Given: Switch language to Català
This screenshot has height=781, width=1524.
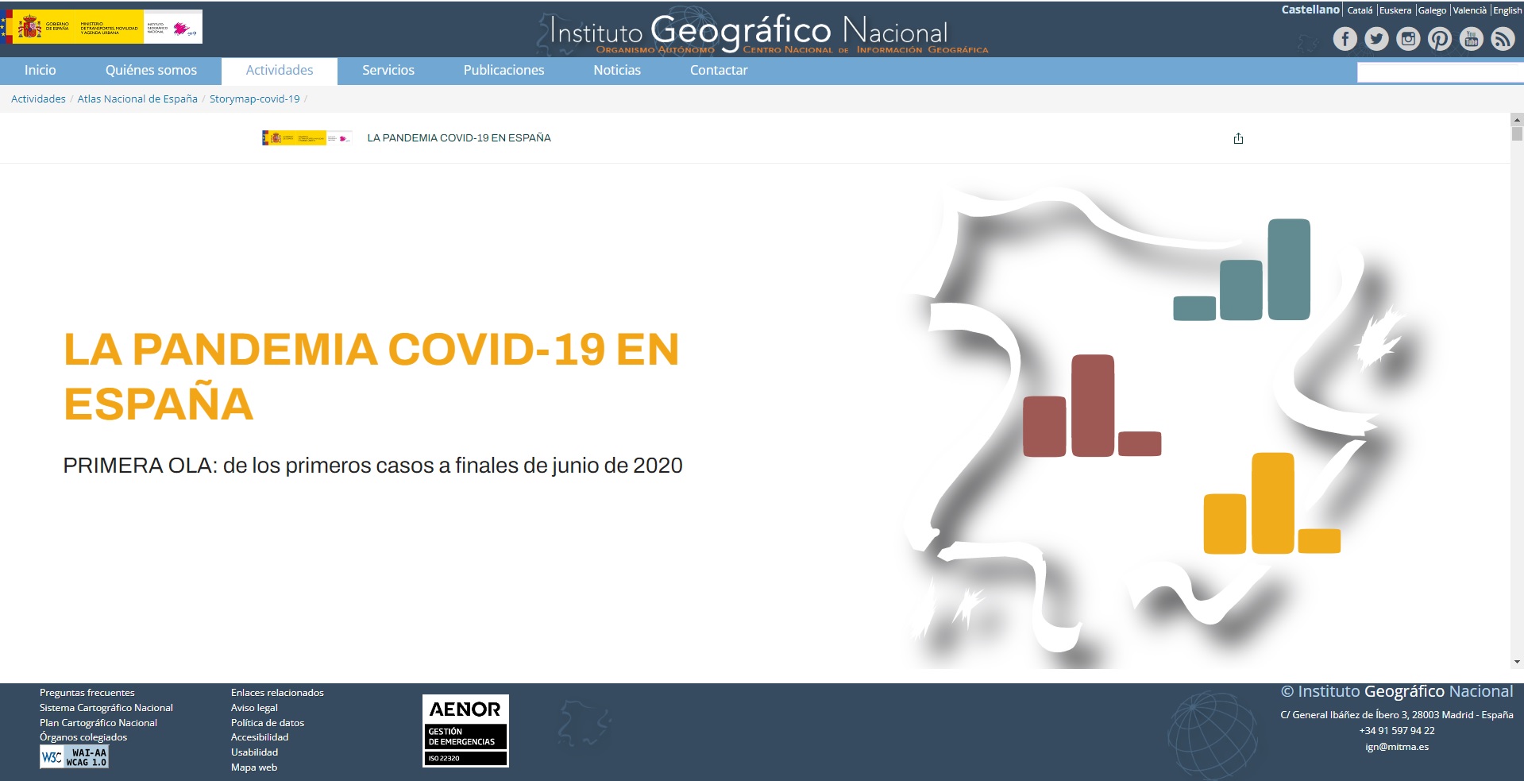Looking at the screenshot, I should [1360, 10].
